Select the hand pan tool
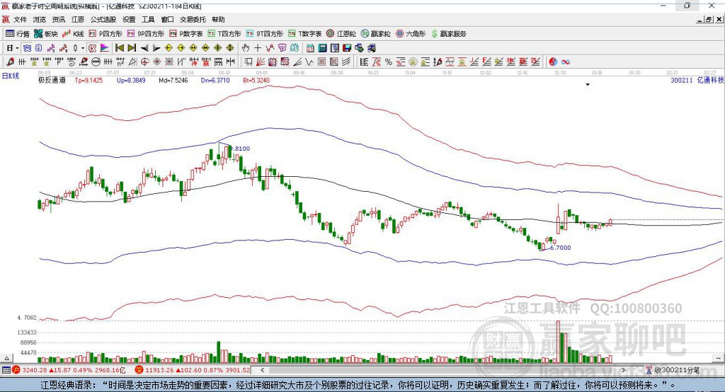725x392 pixels. click(x=245, y=48)
